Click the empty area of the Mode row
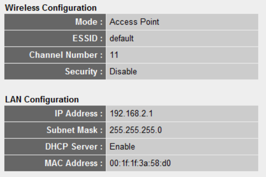266x177 pixels. 209,22
